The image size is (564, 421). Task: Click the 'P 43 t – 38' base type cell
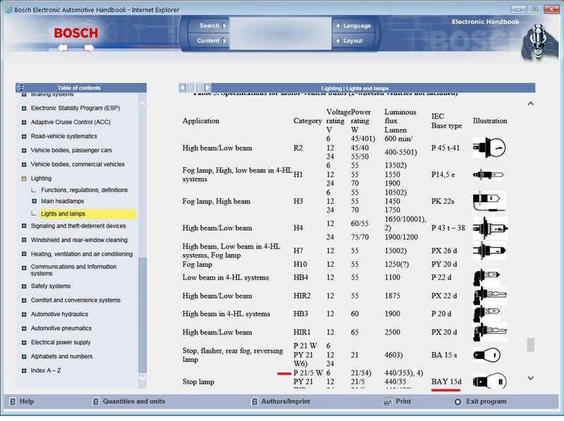click(448, 227)
